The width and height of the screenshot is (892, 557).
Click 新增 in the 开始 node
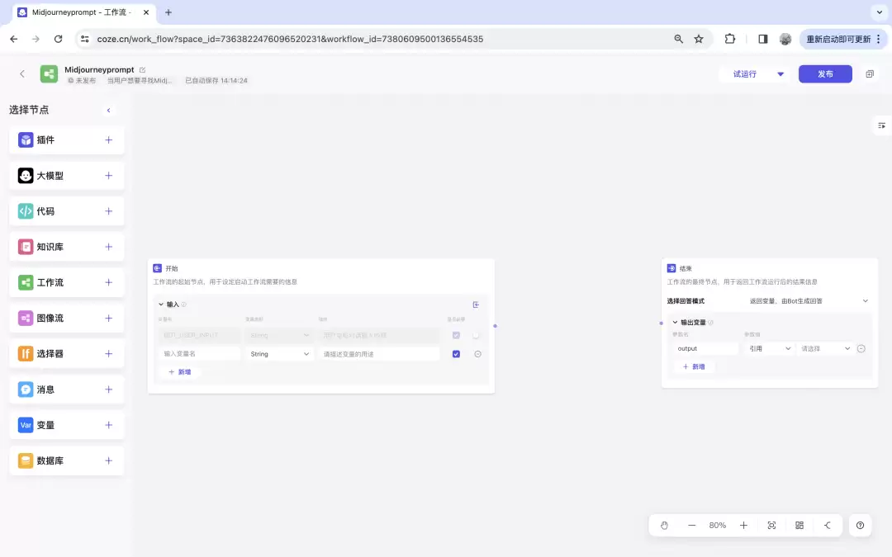point(180,372)
